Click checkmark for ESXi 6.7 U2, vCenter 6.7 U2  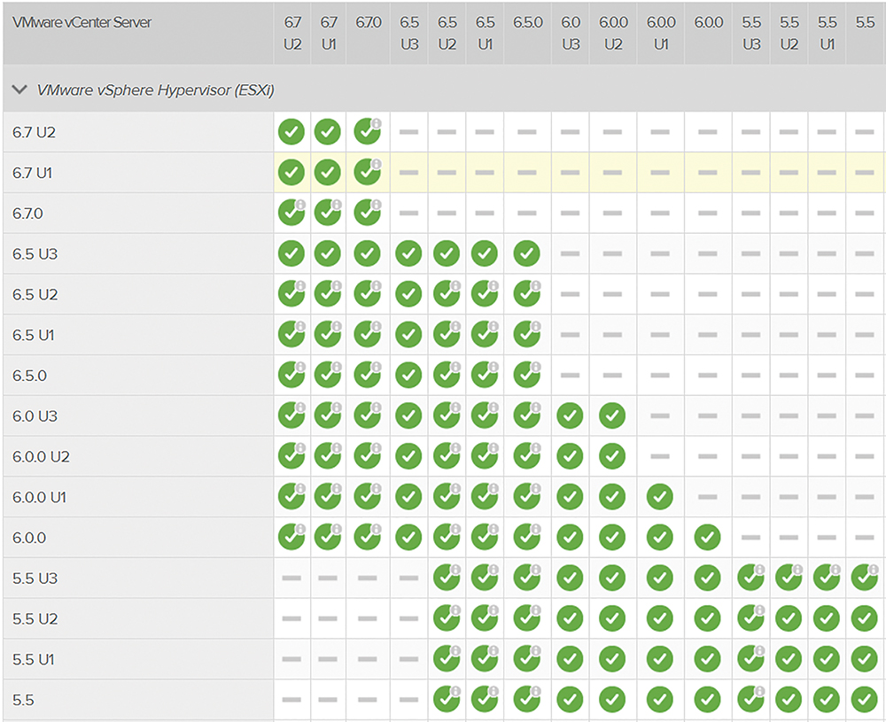tap(291, 132)
